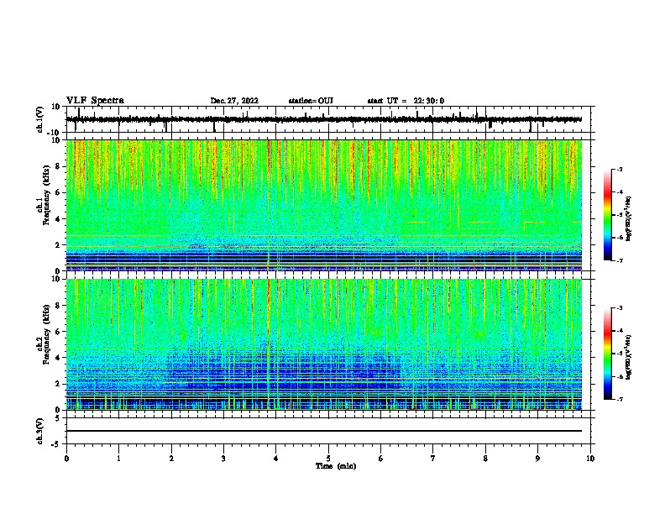This screenshot has height=514, width=665.
Task: Click the "Time (min)" axis title
Action: (336, 466)
